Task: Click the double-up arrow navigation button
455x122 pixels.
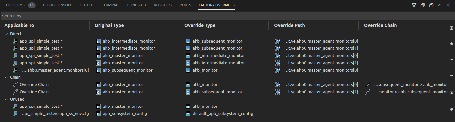Action: pyautogui.click(x=451, y=44)
